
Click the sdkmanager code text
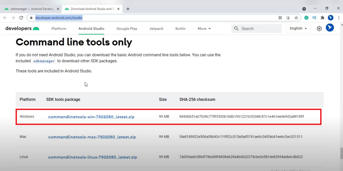44,61
